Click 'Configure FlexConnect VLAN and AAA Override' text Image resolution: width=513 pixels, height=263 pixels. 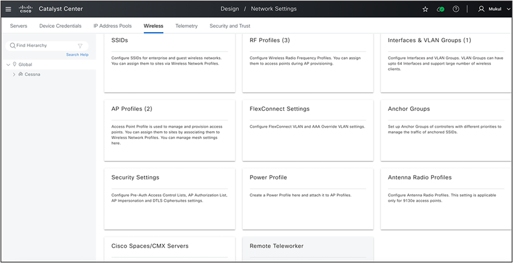(307, 126)
